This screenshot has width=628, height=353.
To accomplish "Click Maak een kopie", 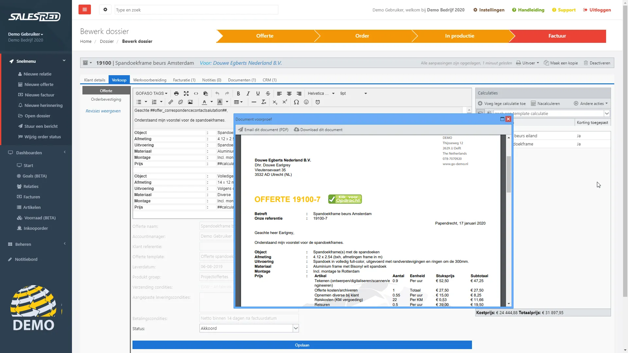I will pos(561,63).
